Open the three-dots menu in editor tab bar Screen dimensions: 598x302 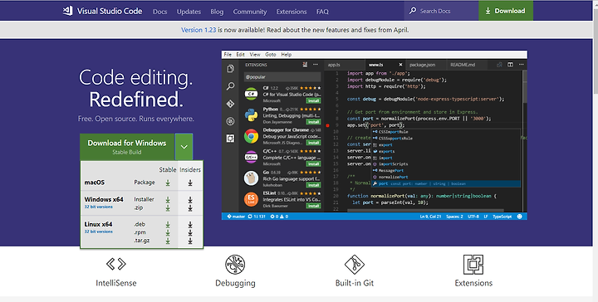[x=521, y=65]
